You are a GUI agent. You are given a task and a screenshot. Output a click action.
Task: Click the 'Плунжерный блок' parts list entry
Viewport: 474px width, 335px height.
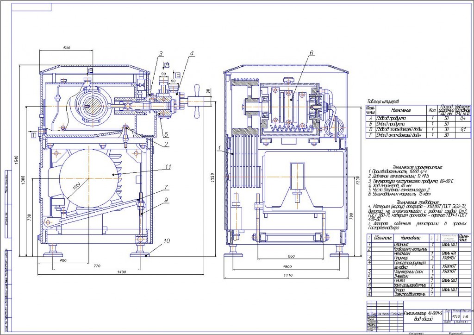click(409, 272)
